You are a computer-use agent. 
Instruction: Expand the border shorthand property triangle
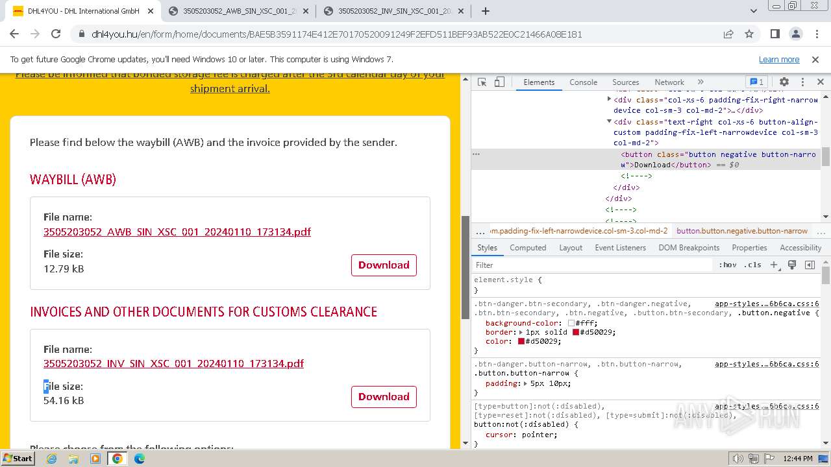click(x=522, y=332)
